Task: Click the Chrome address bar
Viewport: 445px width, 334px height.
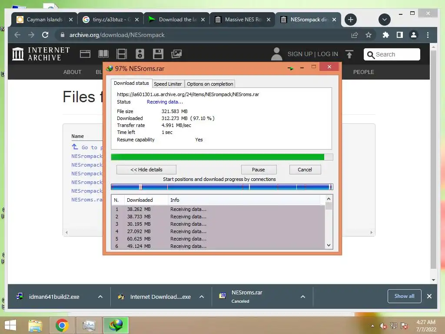Action: point(204,35)
